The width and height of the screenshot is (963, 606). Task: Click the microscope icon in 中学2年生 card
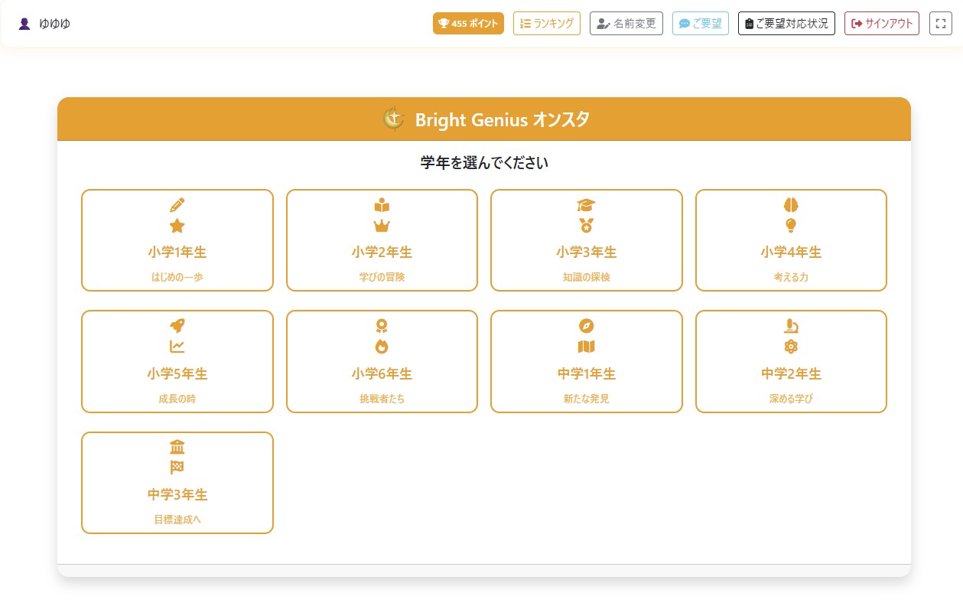791,326
